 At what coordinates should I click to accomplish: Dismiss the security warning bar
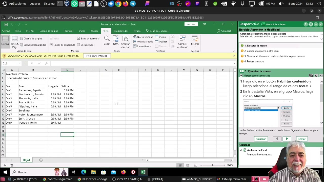(x=234, y=56)
